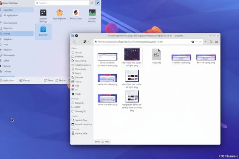Open the Utilities category
Image resolution: width=239 pixels, height=159 pixels.
click(x=16, y=71)
